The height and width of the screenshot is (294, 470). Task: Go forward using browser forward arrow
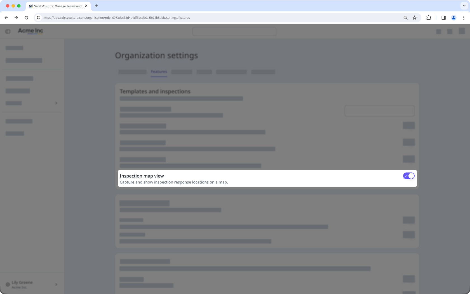click(x=16, y=18)
